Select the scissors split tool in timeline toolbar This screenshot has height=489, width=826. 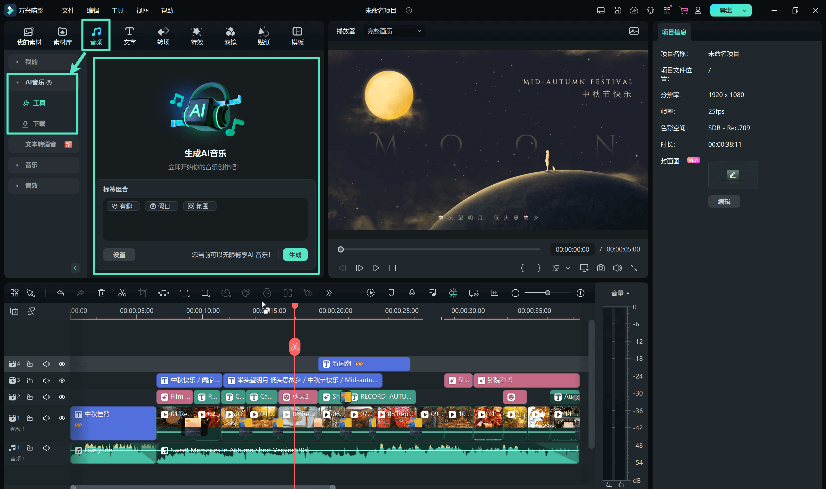[x=122, y=293]
